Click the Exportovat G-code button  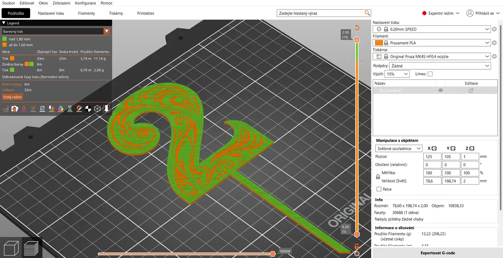438,253
